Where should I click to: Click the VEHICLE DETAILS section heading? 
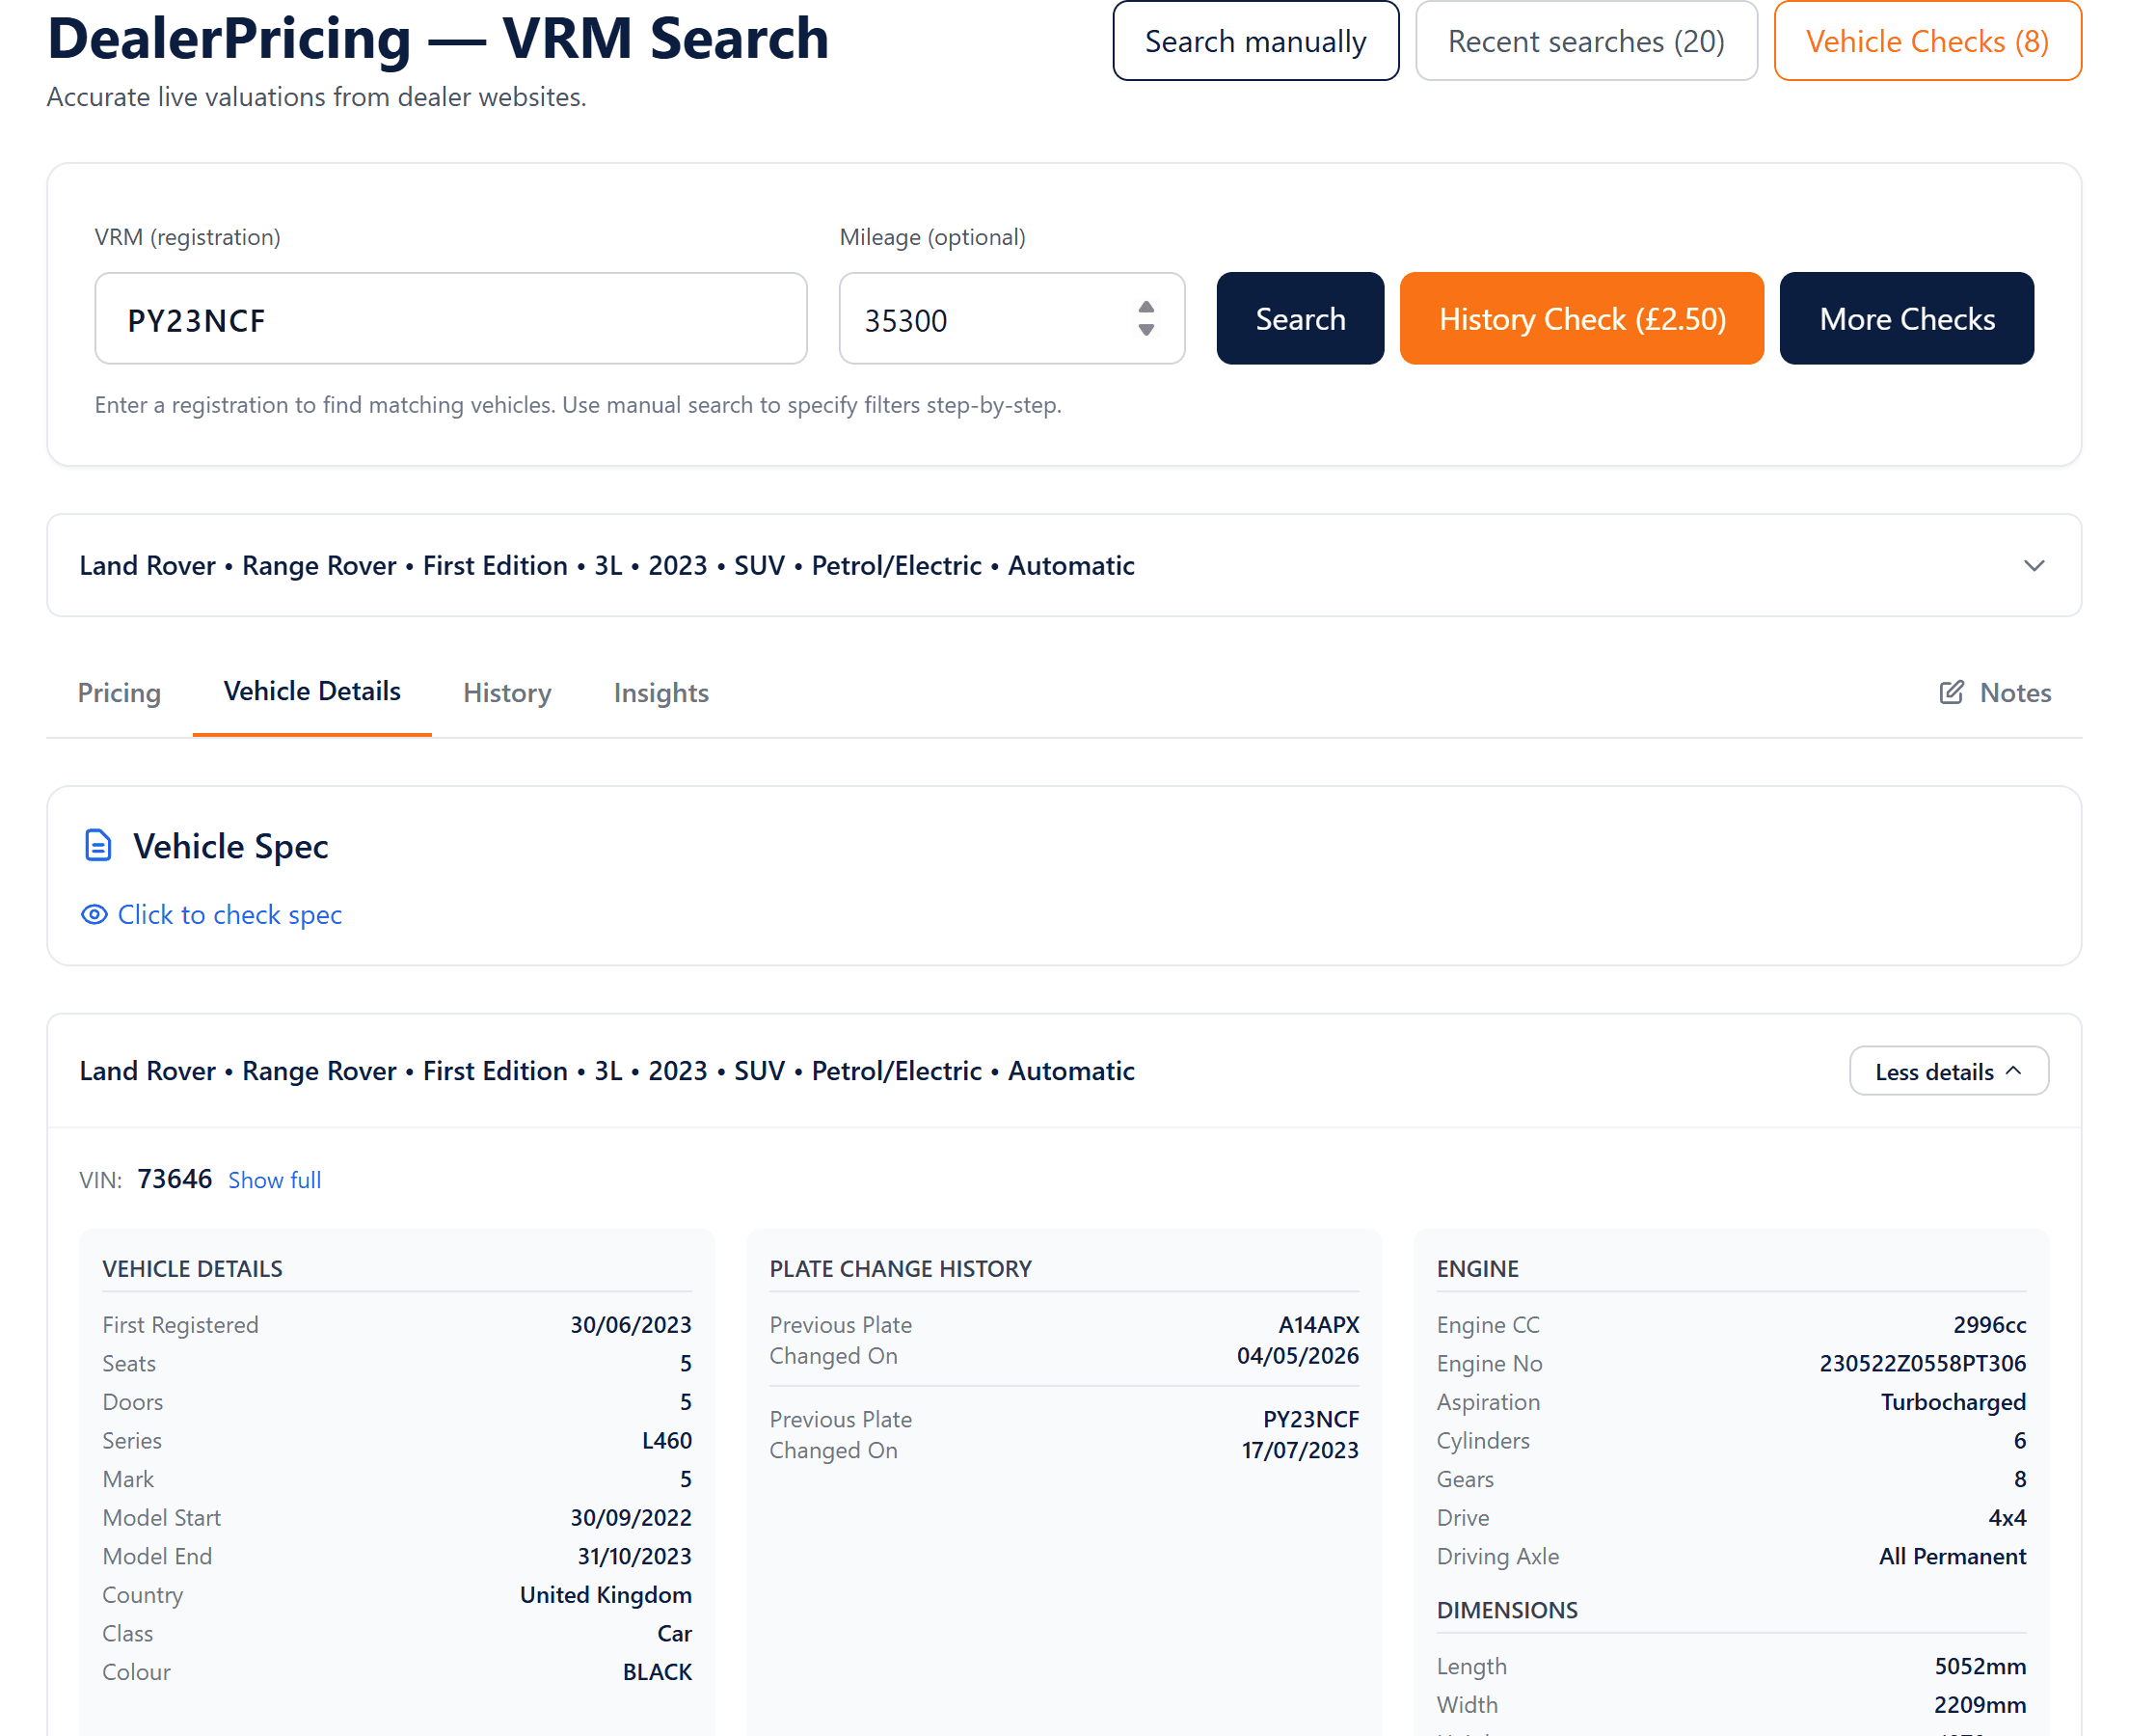coord(192,1269)
